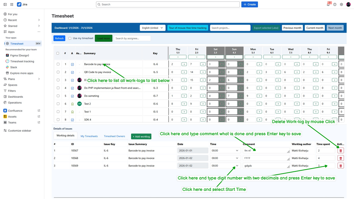Click the assignee avatar on Do someting row

click(x=79, y=96)
